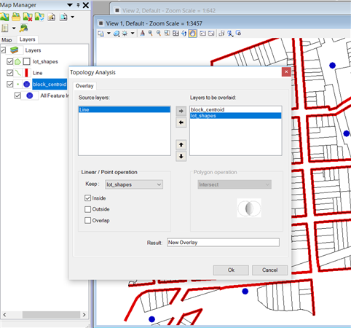Move selected overlay layer up
Image resolution: width=351 pixels, height=328 pixels.
pos(181,145)
